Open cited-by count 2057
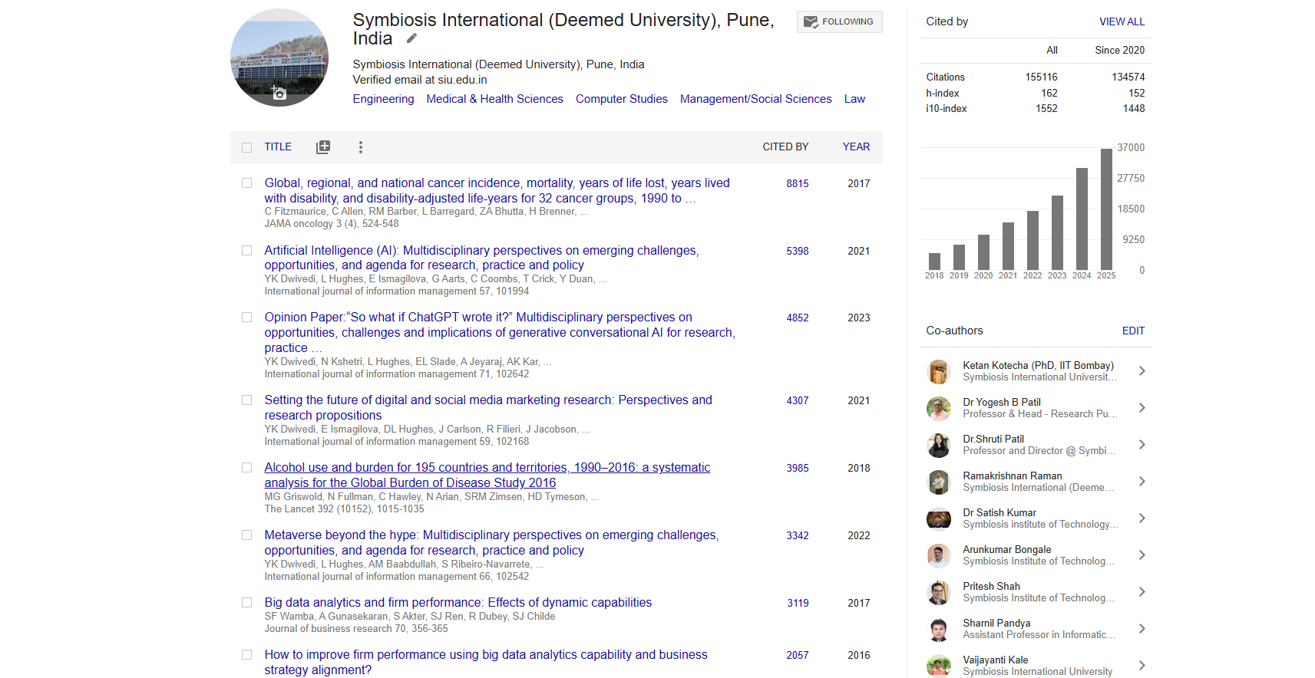This screenshot has height=678, width=1315. (x=797, y=656)
